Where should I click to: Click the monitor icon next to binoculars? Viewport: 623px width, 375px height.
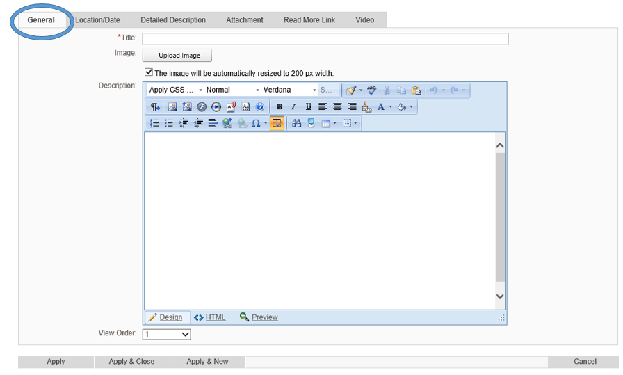(x=311, y=123)
